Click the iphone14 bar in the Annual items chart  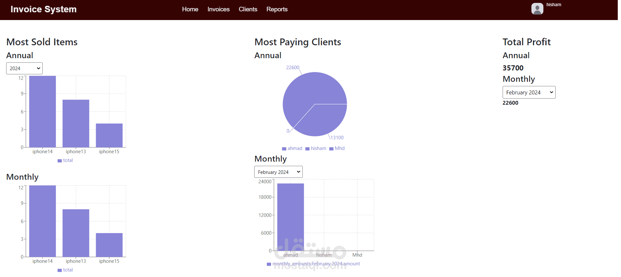[42, 112]
